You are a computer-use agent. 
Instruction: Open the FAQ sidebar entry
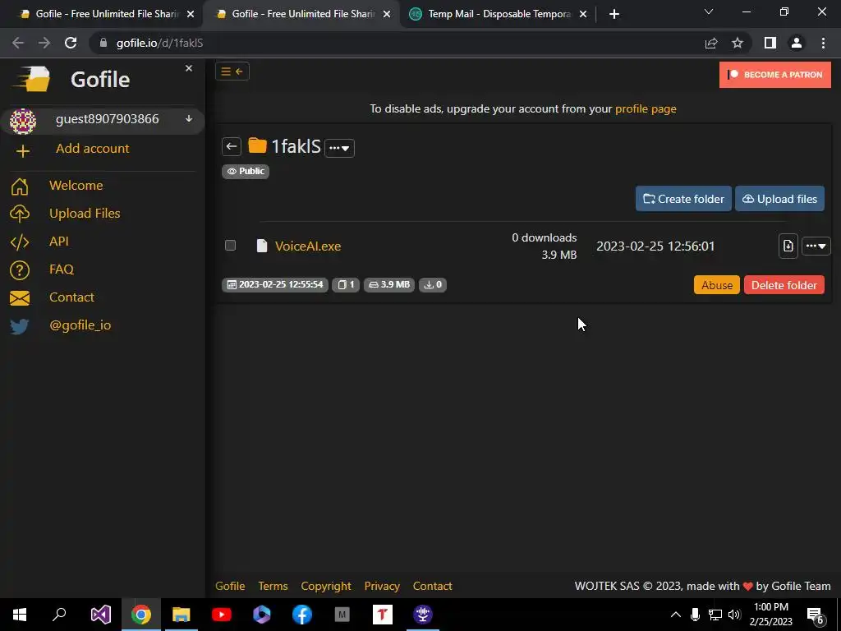[61, 269]
